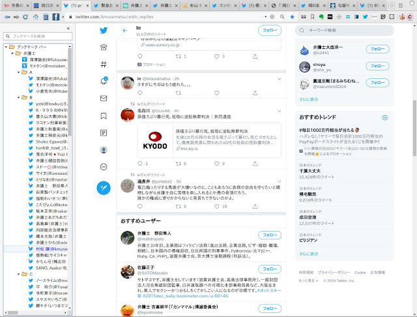This screenshot has width=417, height=317.
Task: Open the Kyodo article link card
Action: pyautogui.click(x=209, y=140)
